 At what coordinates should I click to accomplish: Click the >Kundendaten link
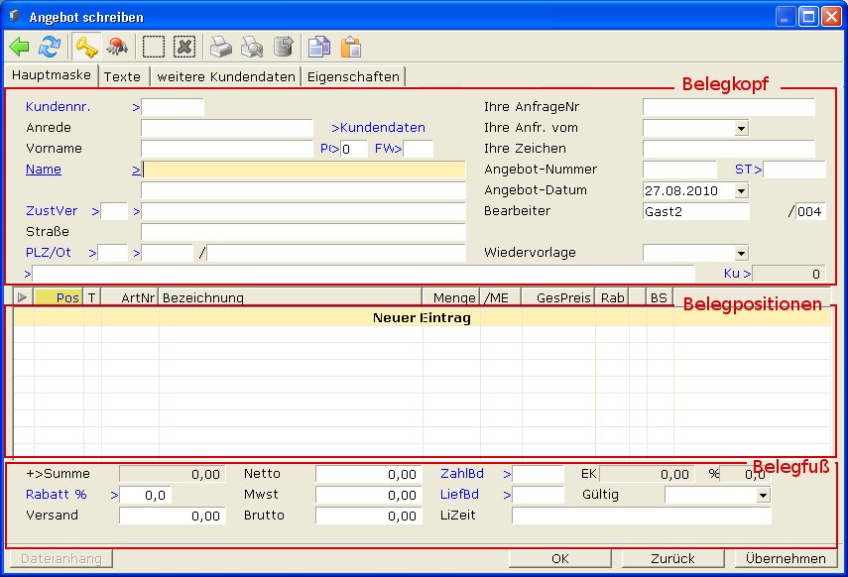pyautogui.click(x=378, y=128)
